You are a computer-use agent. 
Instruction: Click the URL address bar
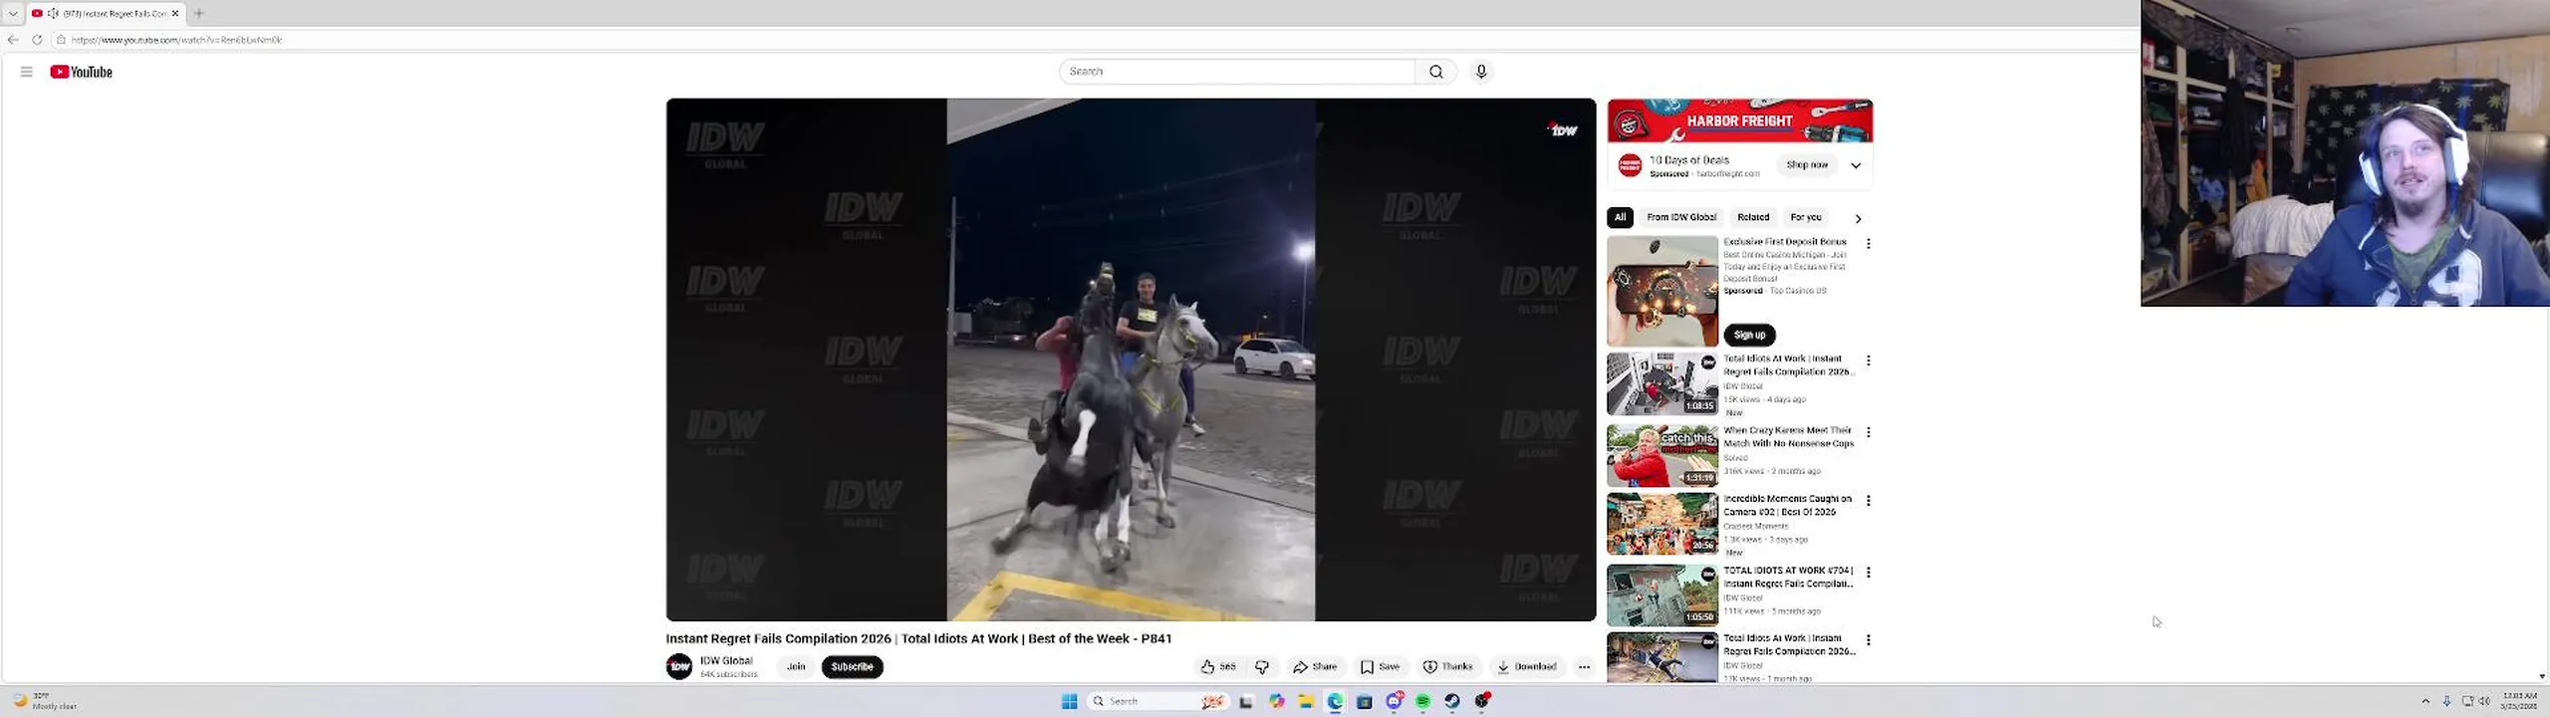(x=1096, y=40)
